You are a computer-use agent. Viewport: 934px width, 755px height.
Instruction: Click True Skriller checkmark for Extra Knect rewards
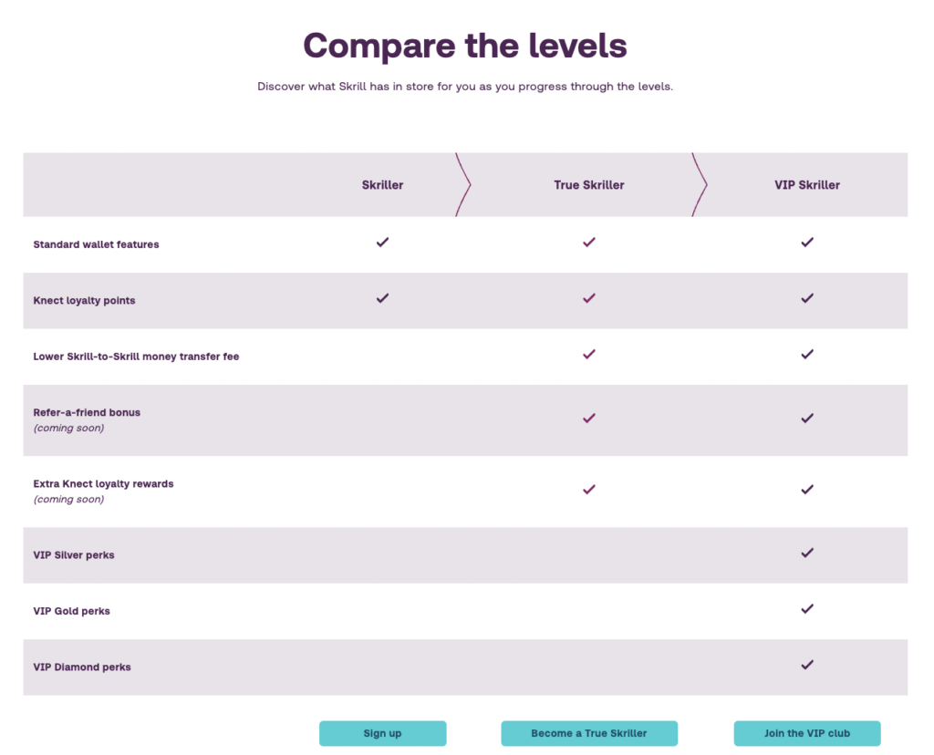pyautogui.click(x=589, y=490)
